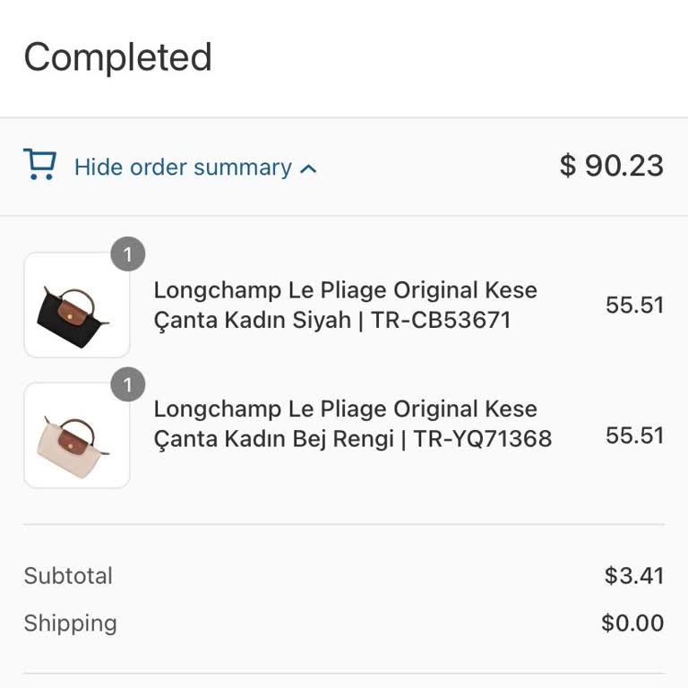
Task: Click the brown handle on beige bag image
Action: pos(77,429)
